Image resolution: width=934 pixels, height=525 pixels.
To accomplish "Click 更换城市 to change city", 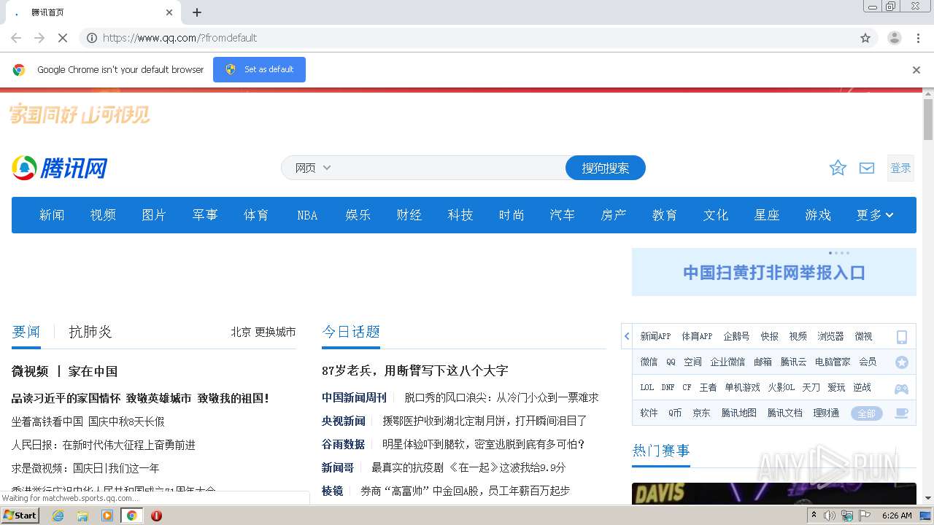I will [275, 332].
